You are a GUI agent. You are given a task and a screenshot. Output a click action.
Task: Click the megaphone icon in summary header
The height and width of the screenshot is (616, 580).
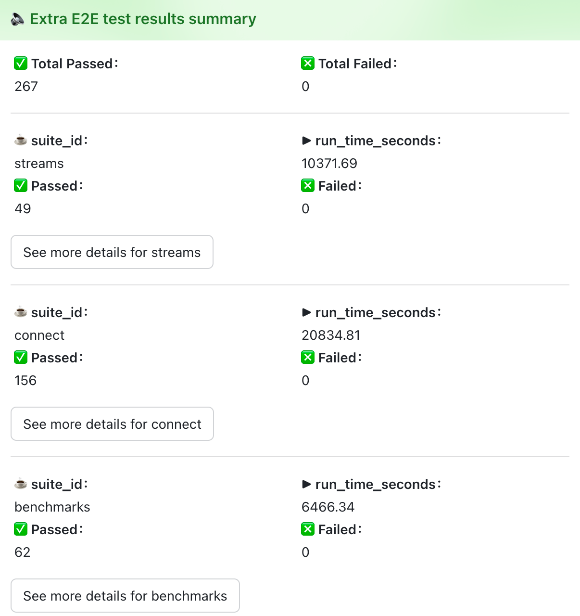coord(18,19)
